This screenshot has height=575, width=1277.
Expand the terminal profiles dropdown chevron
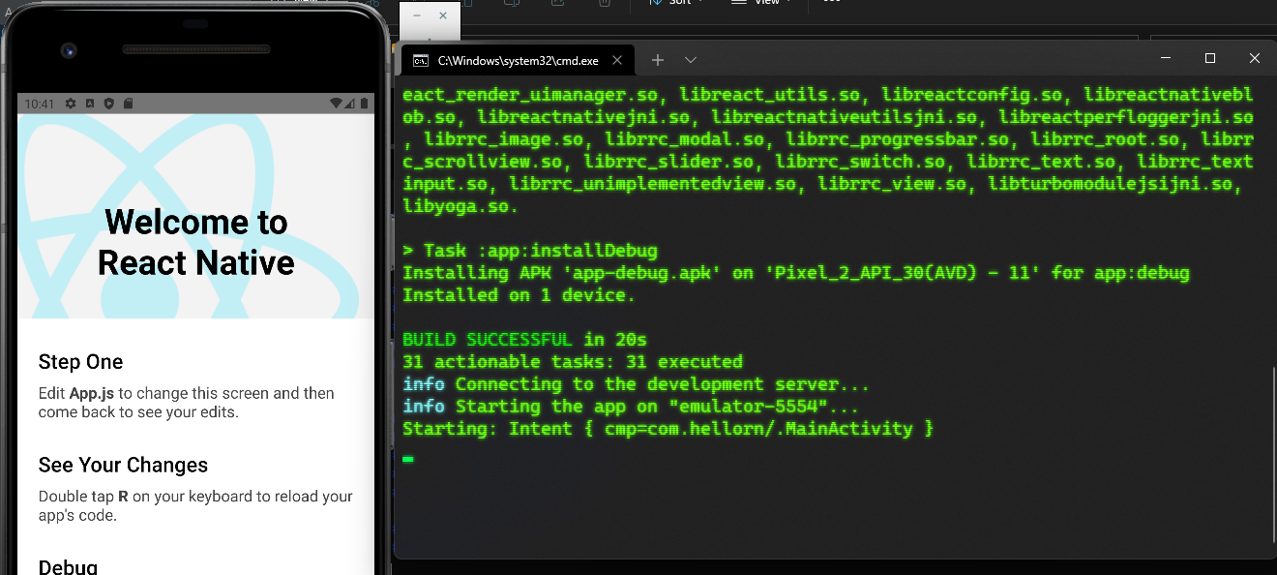(x=691, y=60)
